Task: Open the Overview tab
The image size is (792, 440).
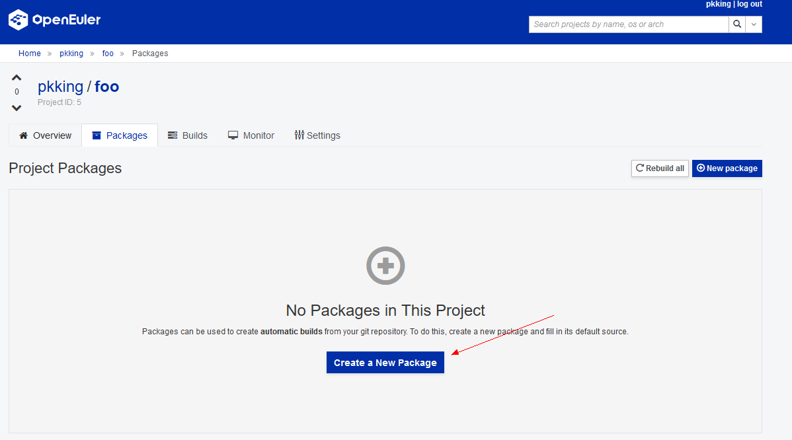Action: 45,135
